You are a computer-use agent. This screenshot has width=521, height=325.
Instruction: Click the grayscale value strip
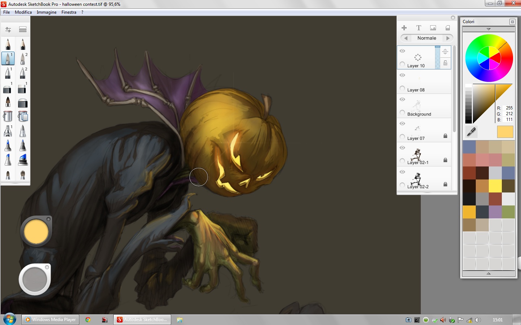coord(469,104)
